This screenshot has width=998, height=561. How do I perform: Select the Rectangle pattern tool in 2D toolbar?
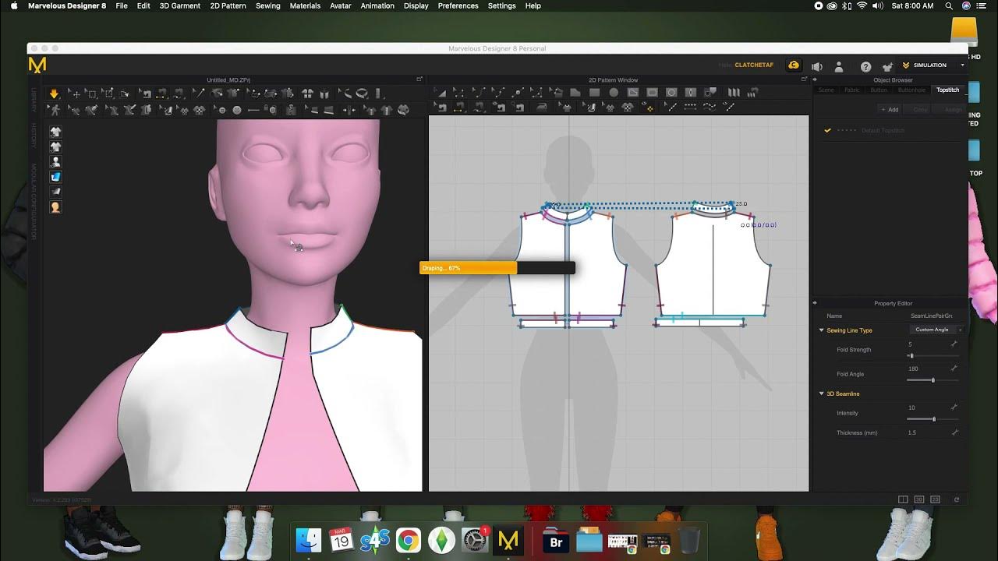594,93
